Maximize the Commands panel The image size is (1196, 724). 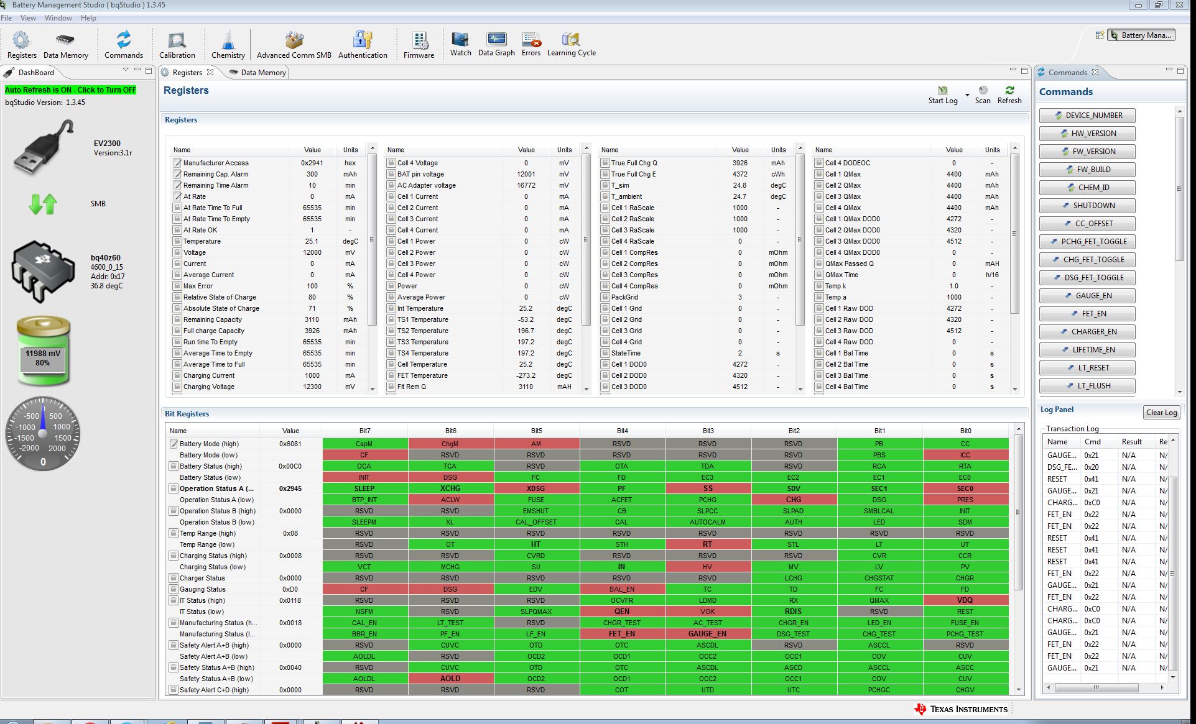(x=1180, y=70)
